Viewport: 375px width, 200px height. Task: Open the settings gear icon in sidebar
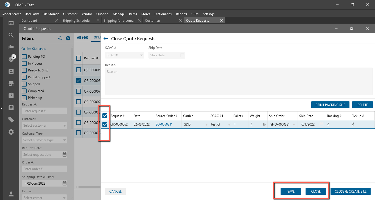11,132
